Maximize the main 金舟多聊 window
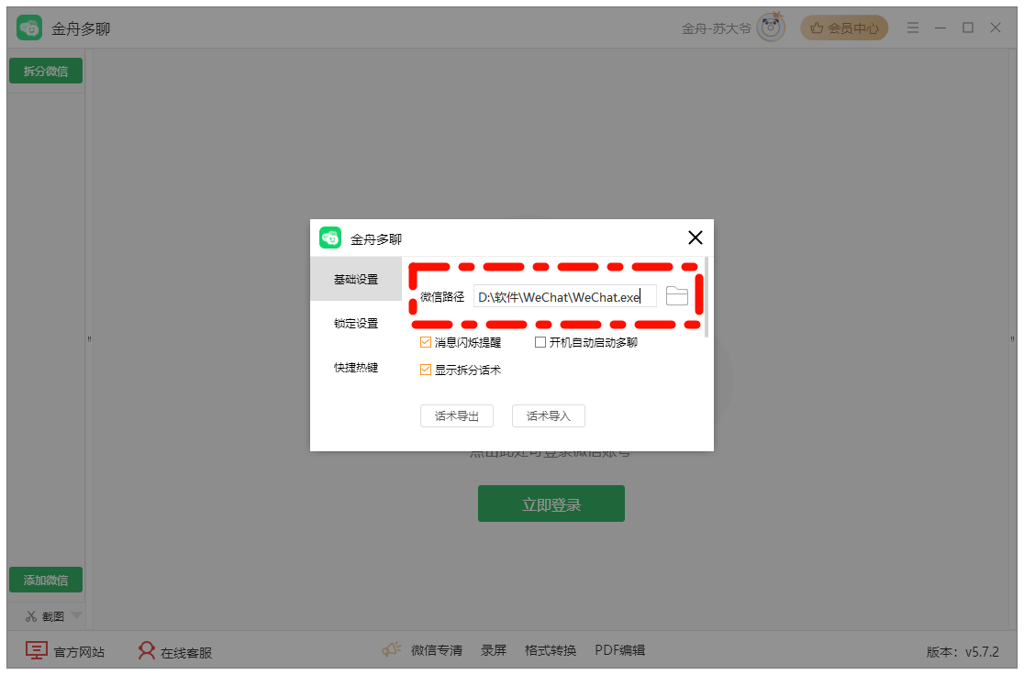 tap(968, 28)
